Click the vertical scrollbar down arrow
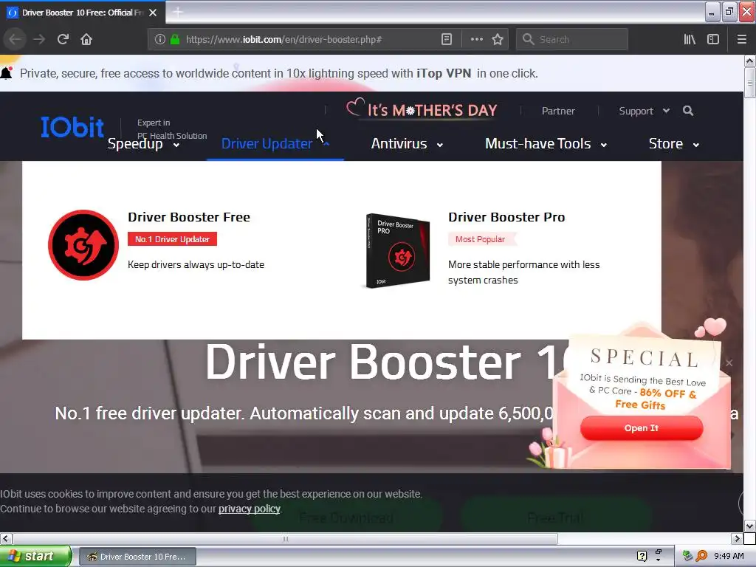This screenshot has height=567, width=756. coord(749,526)
